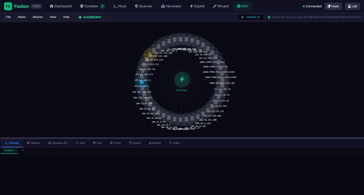This screenshot has height=195, width=364.
Task: Open the Creds key tab
Action: 115,143
